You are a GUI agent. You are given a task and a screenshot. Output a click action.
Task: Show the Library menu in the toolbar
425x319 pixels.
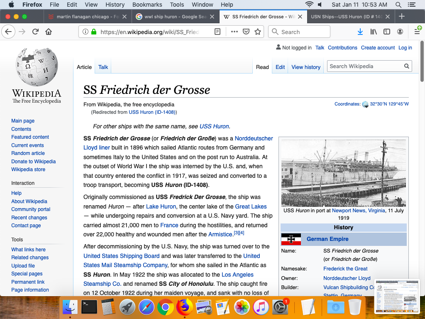coord(374,32)
